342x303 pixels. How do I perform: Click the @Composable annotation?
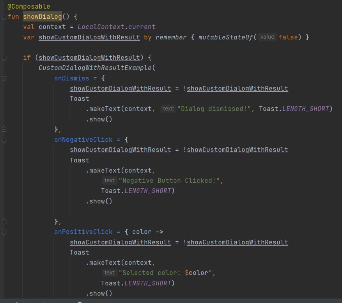pos(28,6)
